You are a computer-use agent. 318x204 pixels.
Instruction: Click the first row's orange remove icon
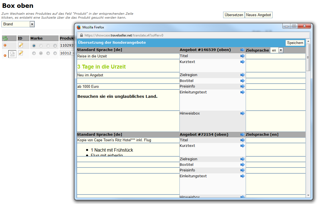5,45
